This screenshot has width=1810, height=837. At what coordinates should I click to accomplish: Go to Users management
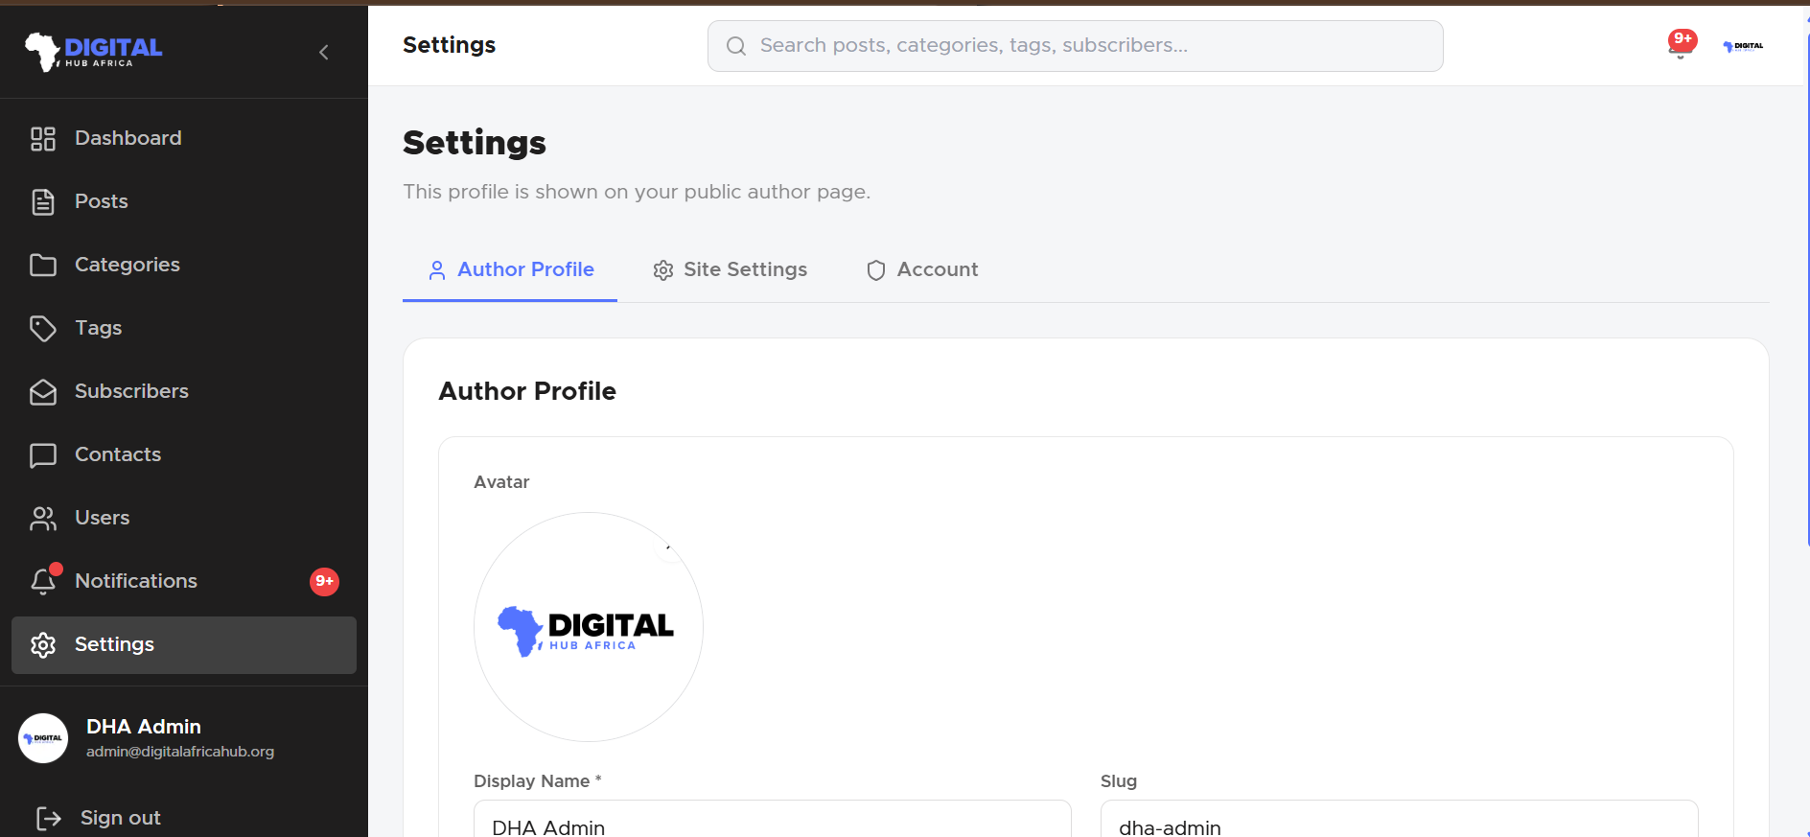(184, 518)
